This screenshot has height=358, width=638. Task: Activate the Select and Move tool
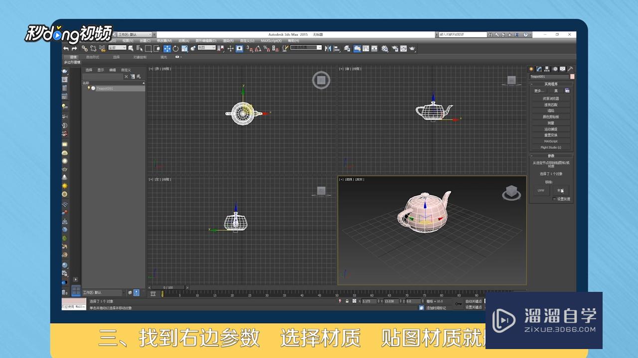click(x=167, y=48)
